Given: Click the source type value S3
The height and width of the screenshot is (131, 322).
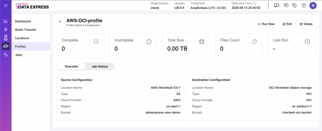Looking at the screenshot, I should [178, 94].
